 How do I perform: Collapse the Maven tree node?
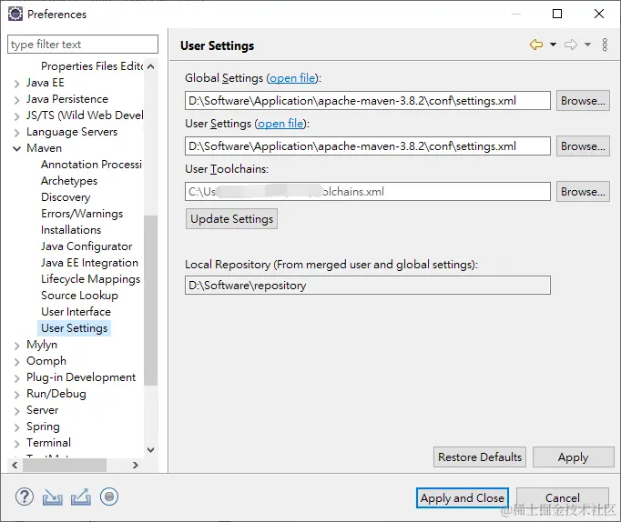coord(17,148)
